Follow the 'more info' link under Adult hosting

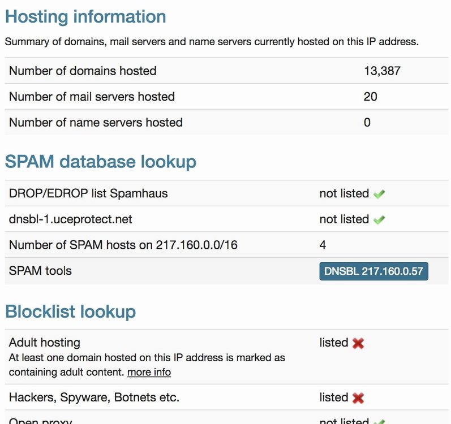[149, 372]
